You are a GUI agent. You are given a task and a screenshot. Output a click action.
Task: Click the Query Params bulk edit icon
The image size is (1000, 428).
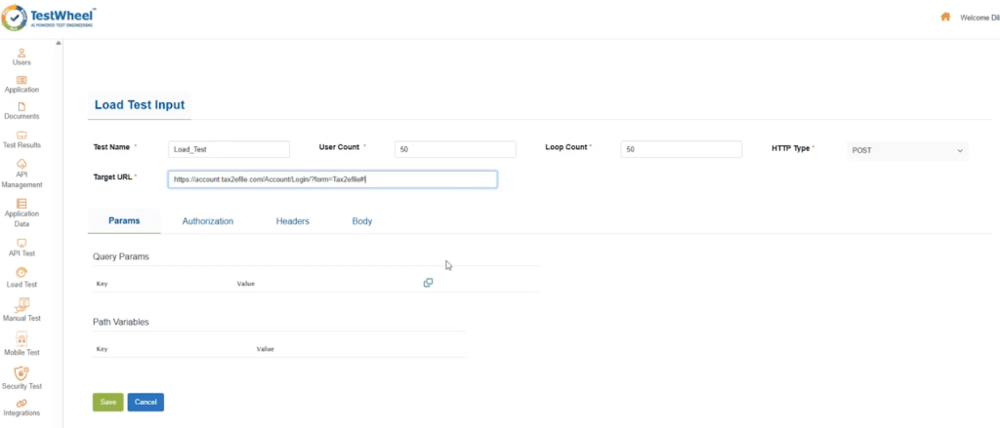(x=428, y=283)
